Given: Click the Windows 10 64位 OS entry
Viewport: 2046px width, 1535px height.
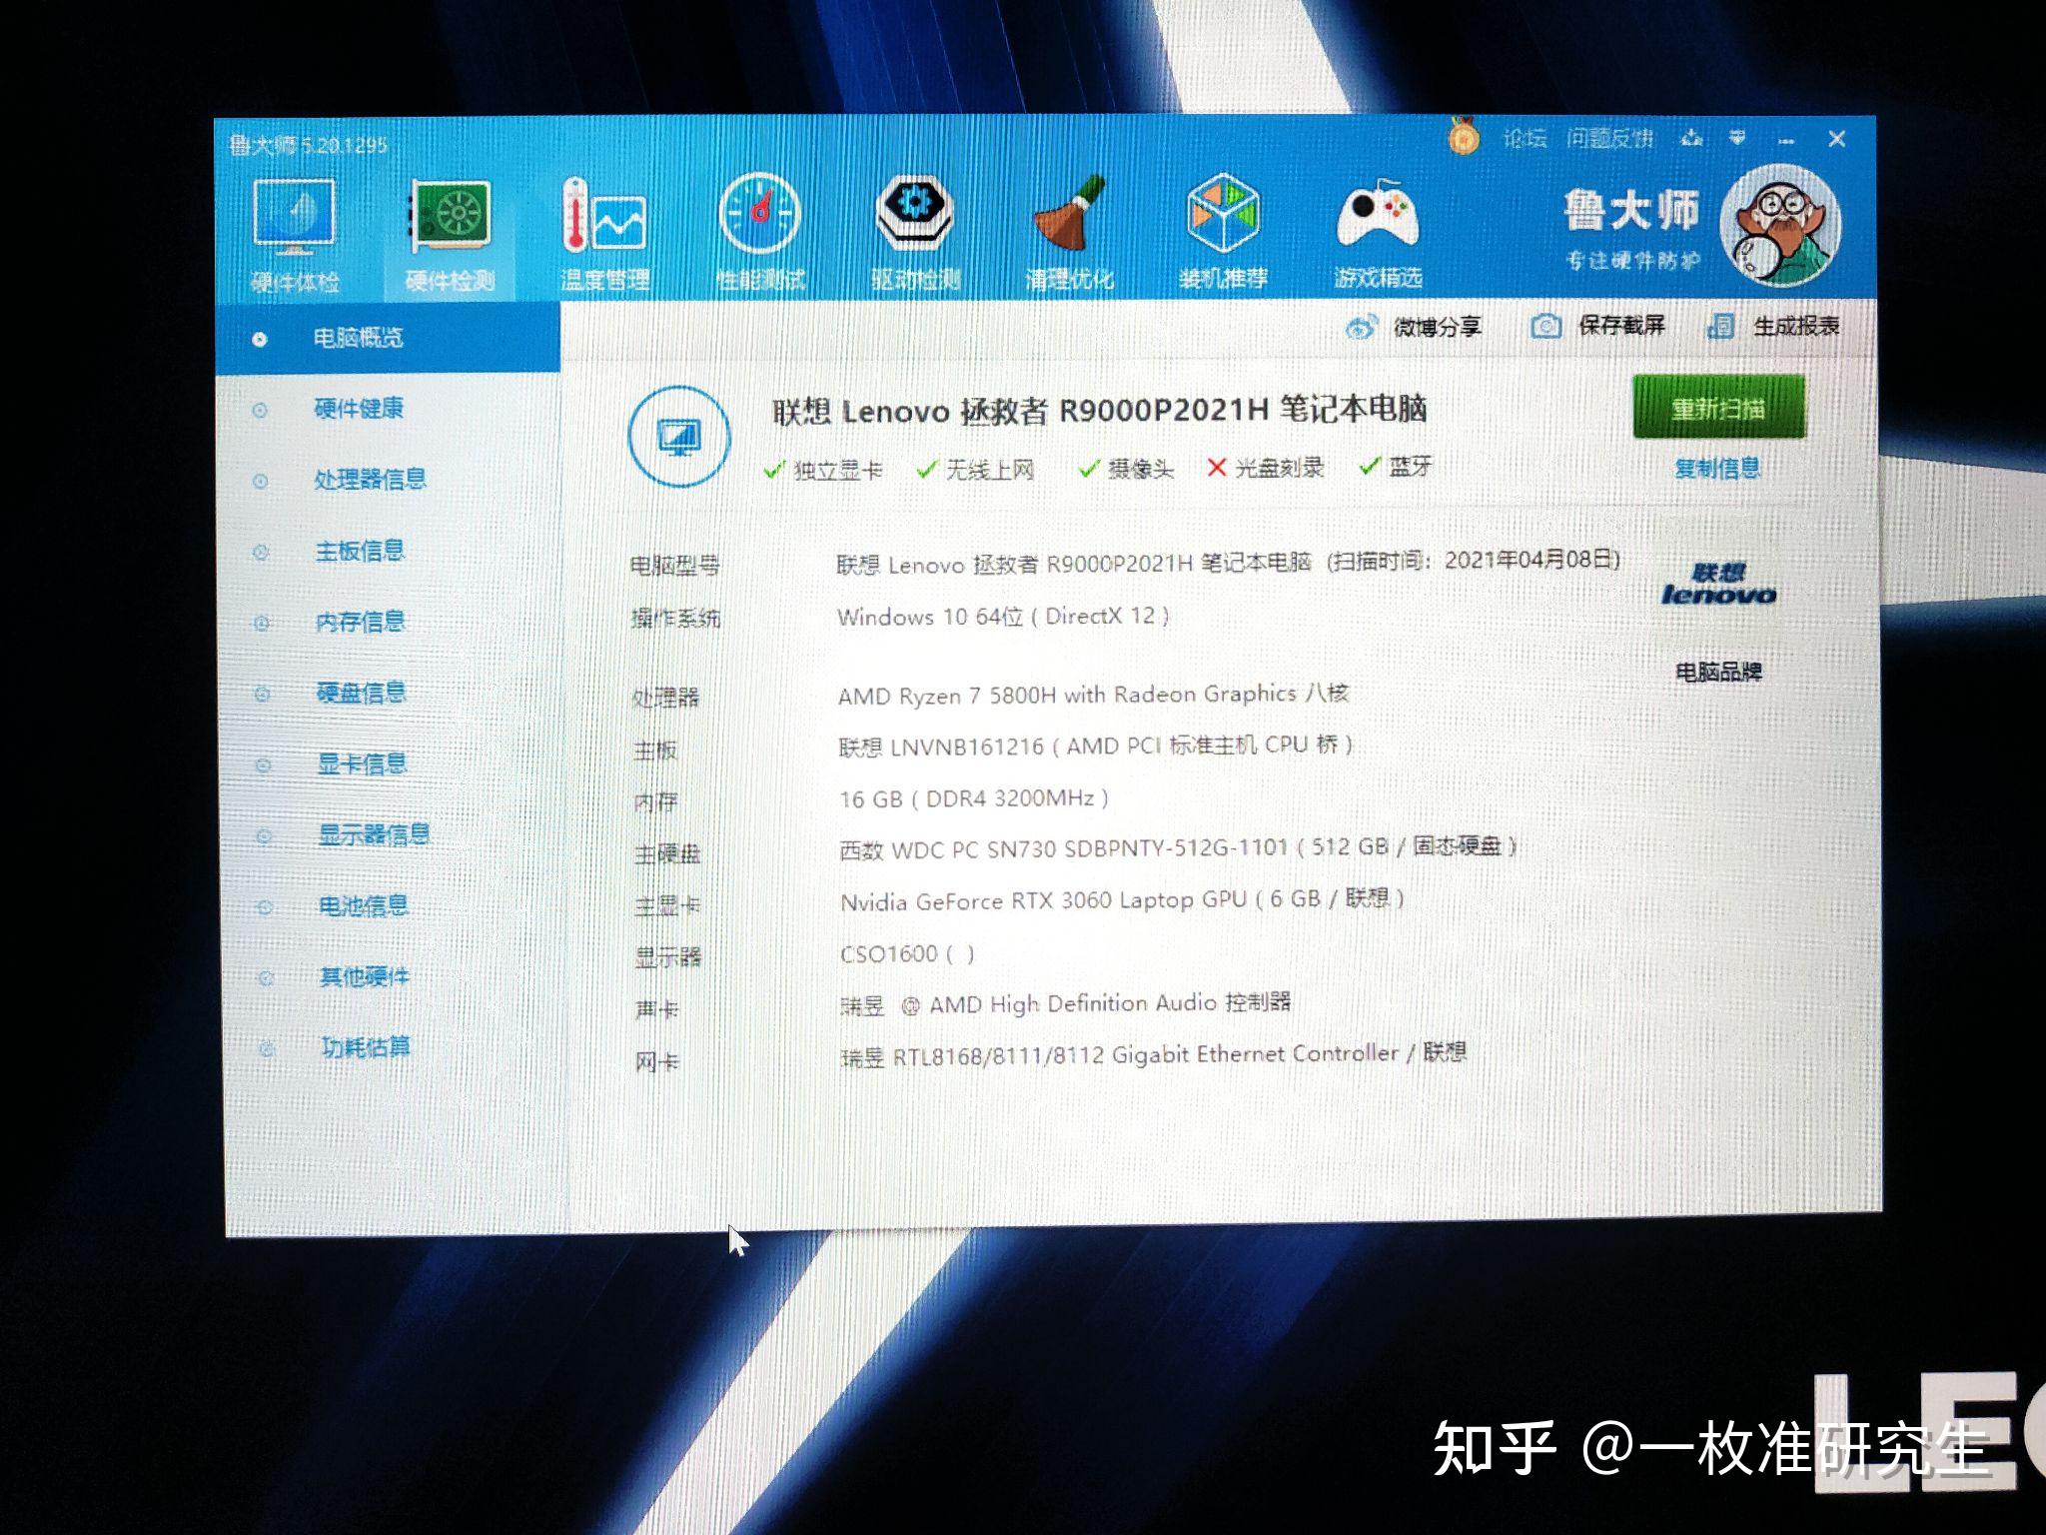Looking at the screenshot, I should (x=1003, y=617).
